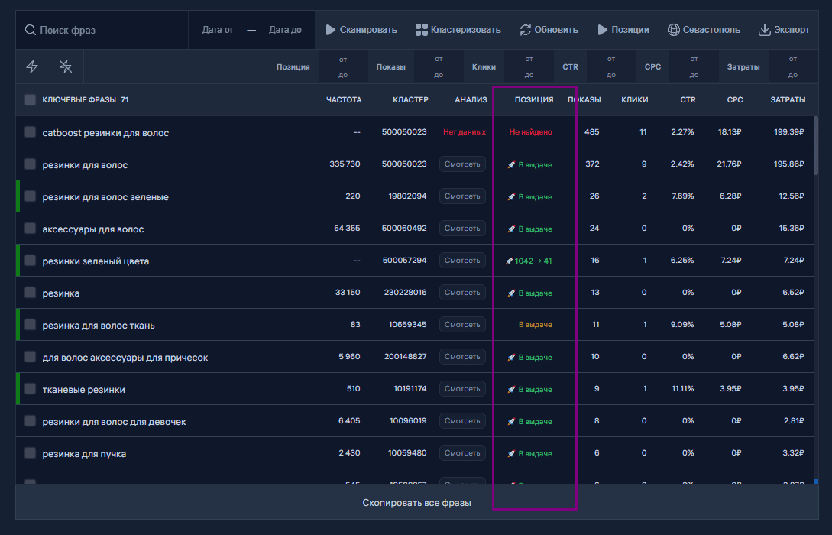Click the Позиции play icon
832x535 pixels.
[602, 30]
